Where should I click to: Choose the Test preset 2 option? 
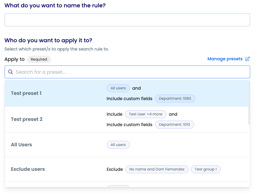pos(126,119)
